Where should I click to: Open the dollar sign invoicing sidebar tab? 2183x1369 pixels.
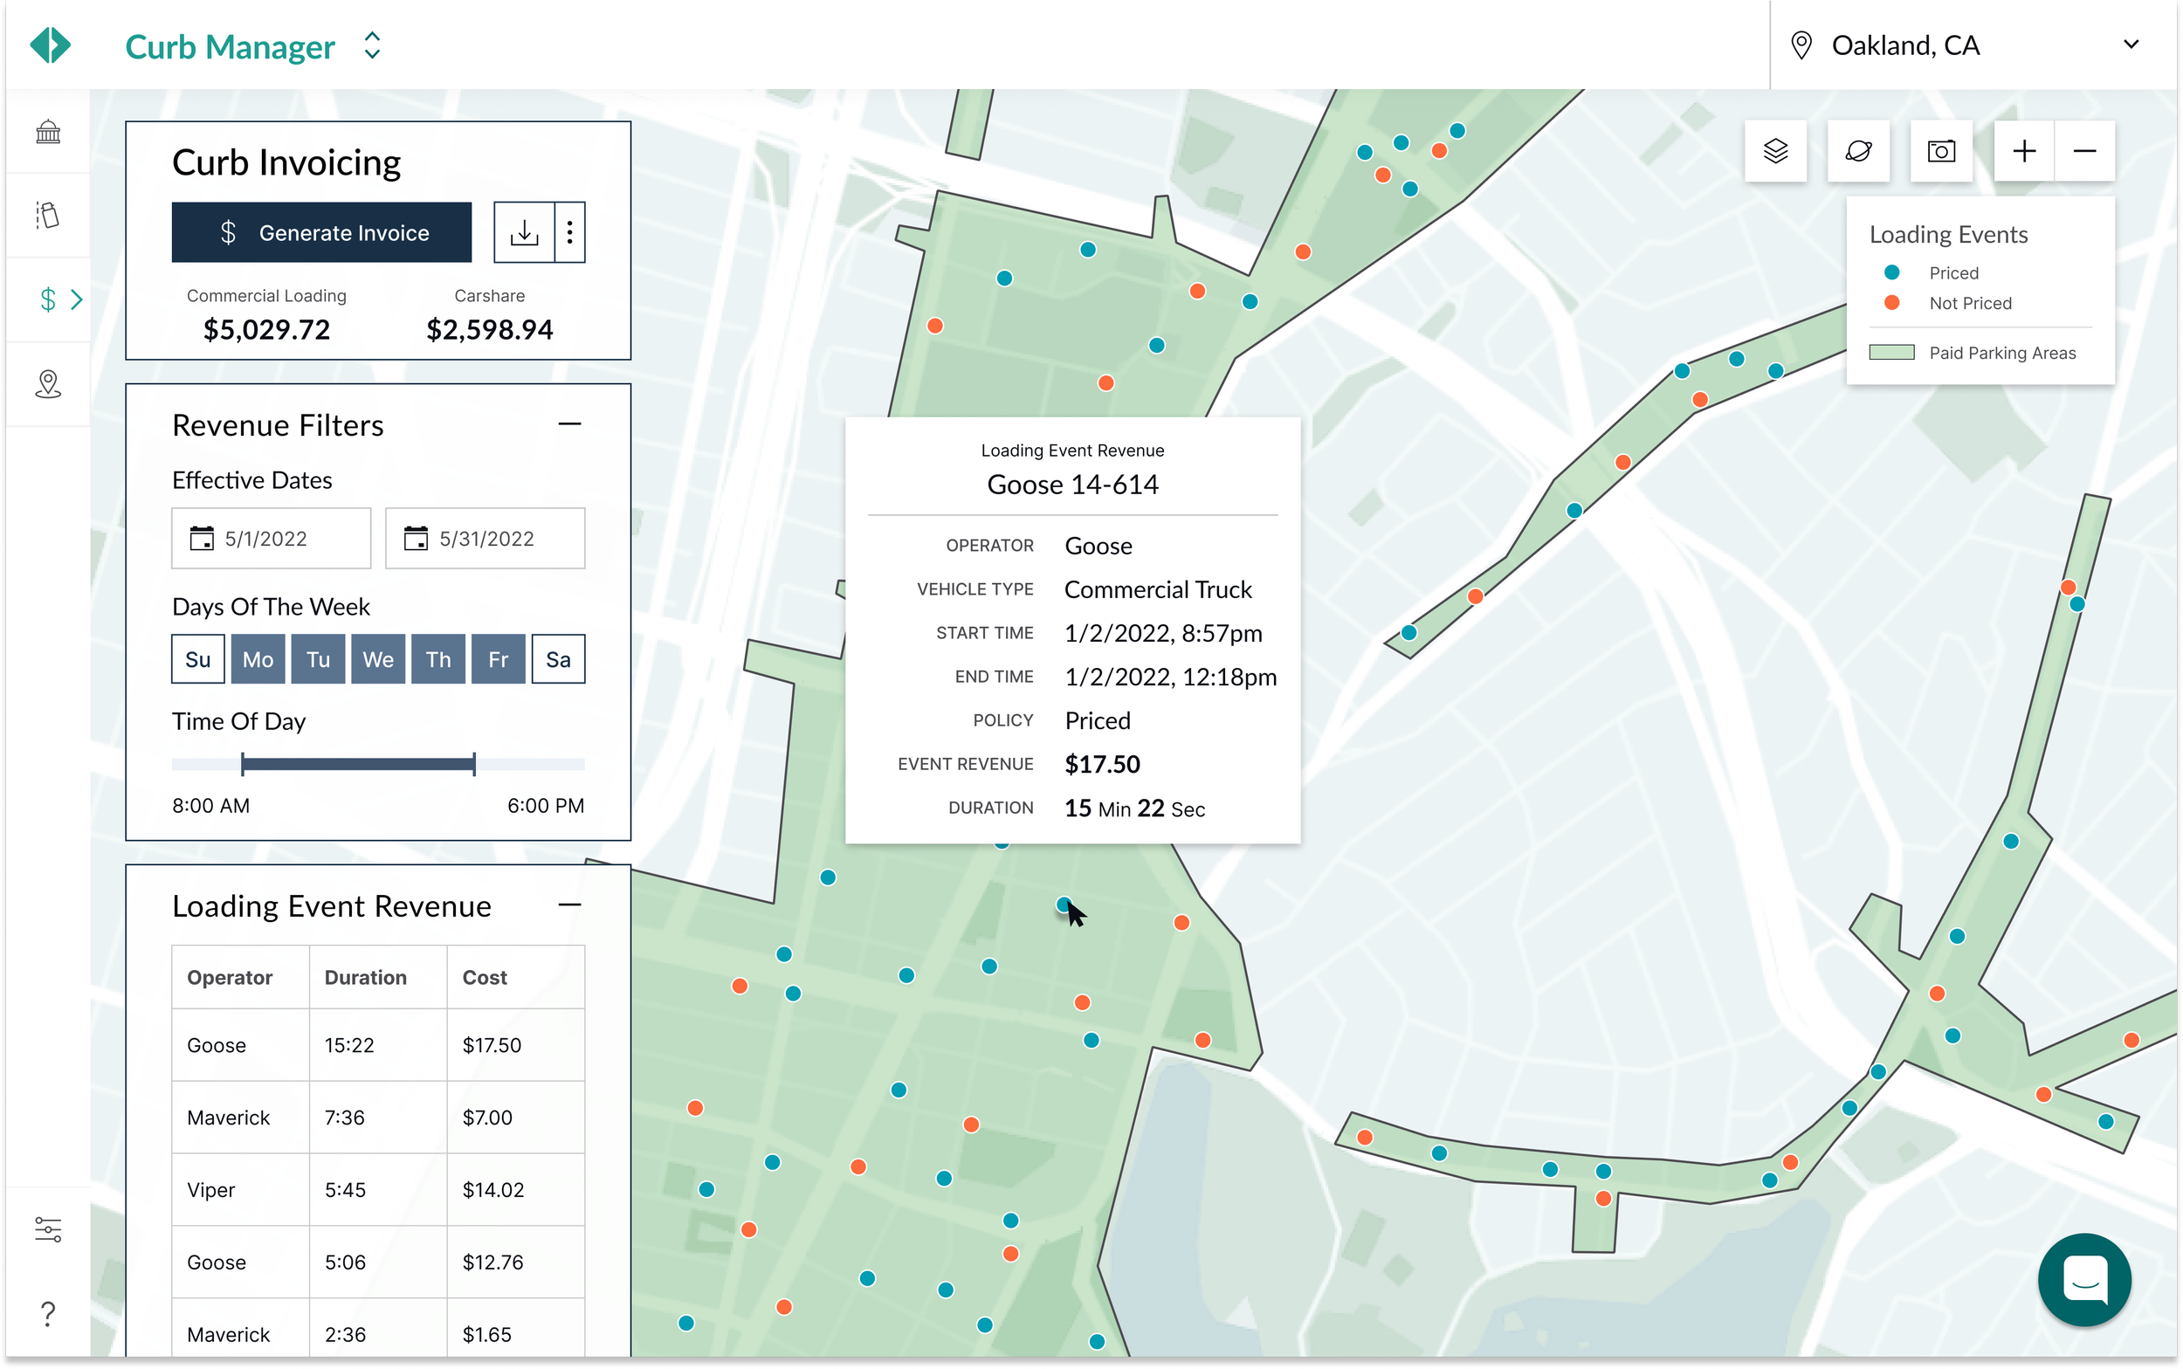pos(48,299)
